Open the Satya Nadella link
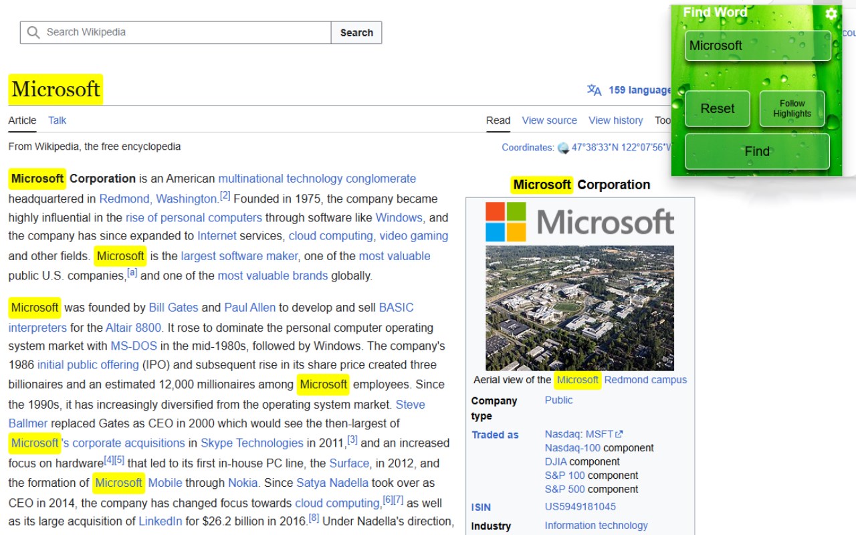856x535 pixels. tap(332, 483)
